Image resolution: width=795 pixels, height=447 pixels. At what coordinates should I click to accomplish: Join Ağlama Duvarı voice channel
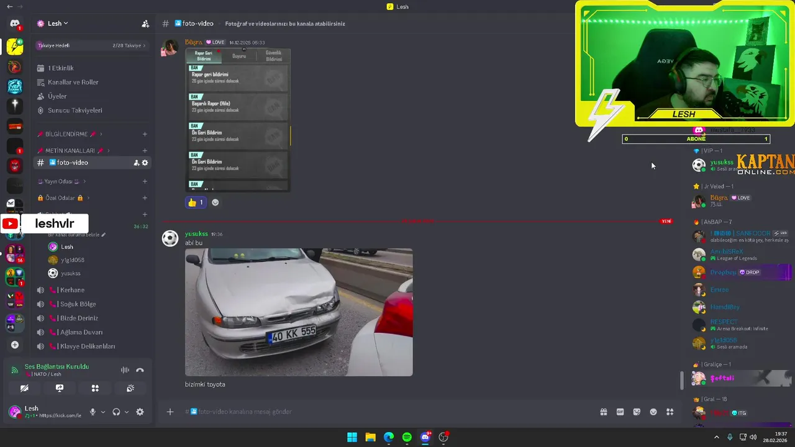pos(91,332)
